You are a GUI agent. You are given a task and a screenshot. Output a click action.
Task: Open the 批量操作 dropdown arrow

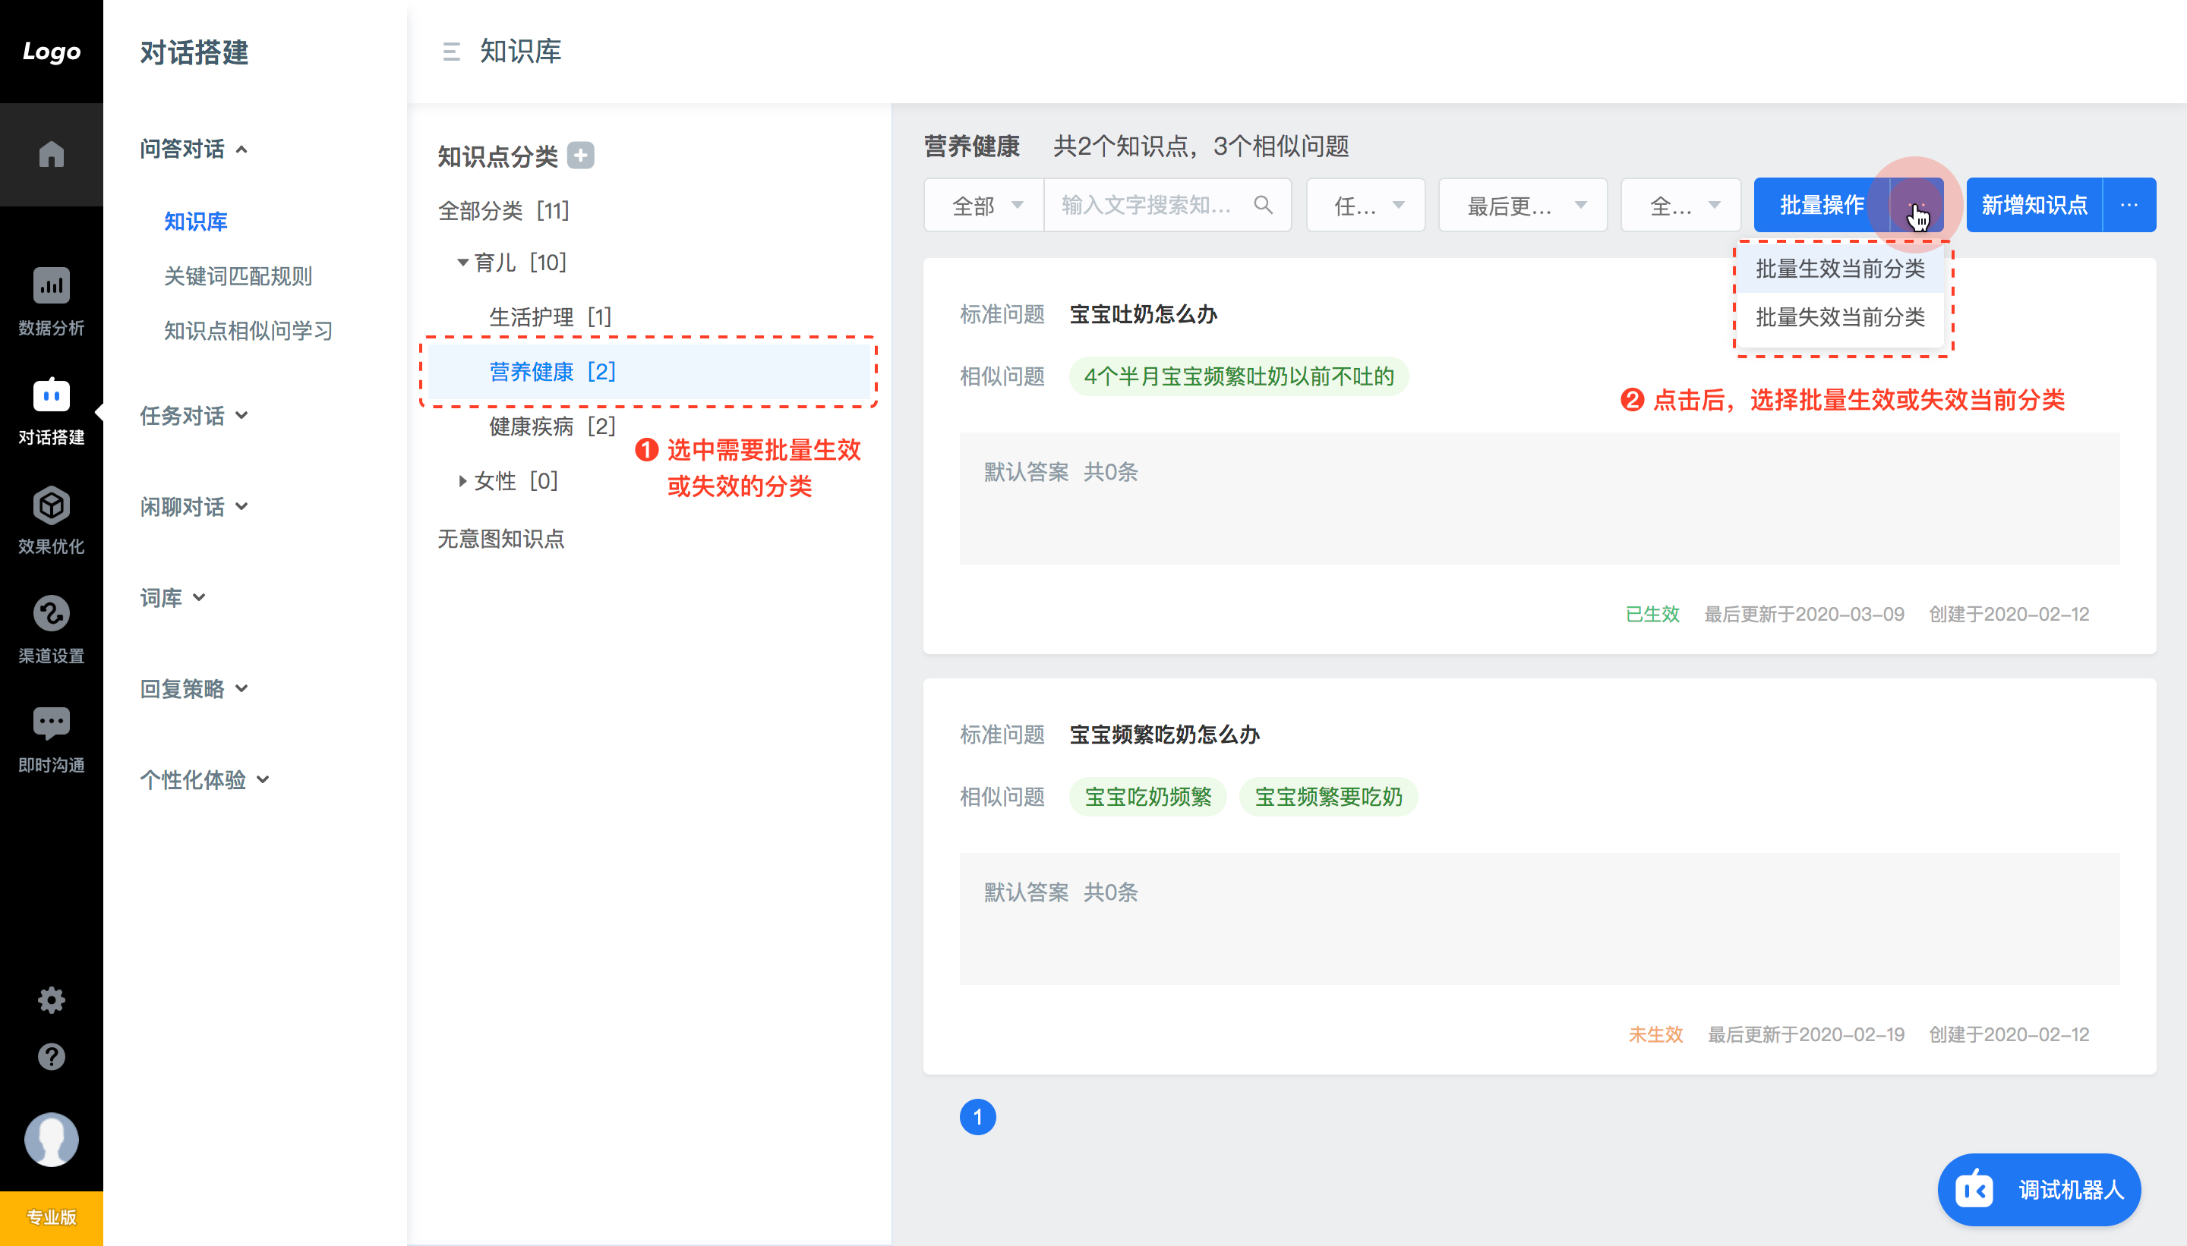(x=1917, y=205)
